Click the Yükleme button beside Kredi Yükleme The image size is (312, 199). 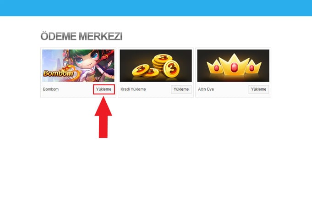point(181,89)
